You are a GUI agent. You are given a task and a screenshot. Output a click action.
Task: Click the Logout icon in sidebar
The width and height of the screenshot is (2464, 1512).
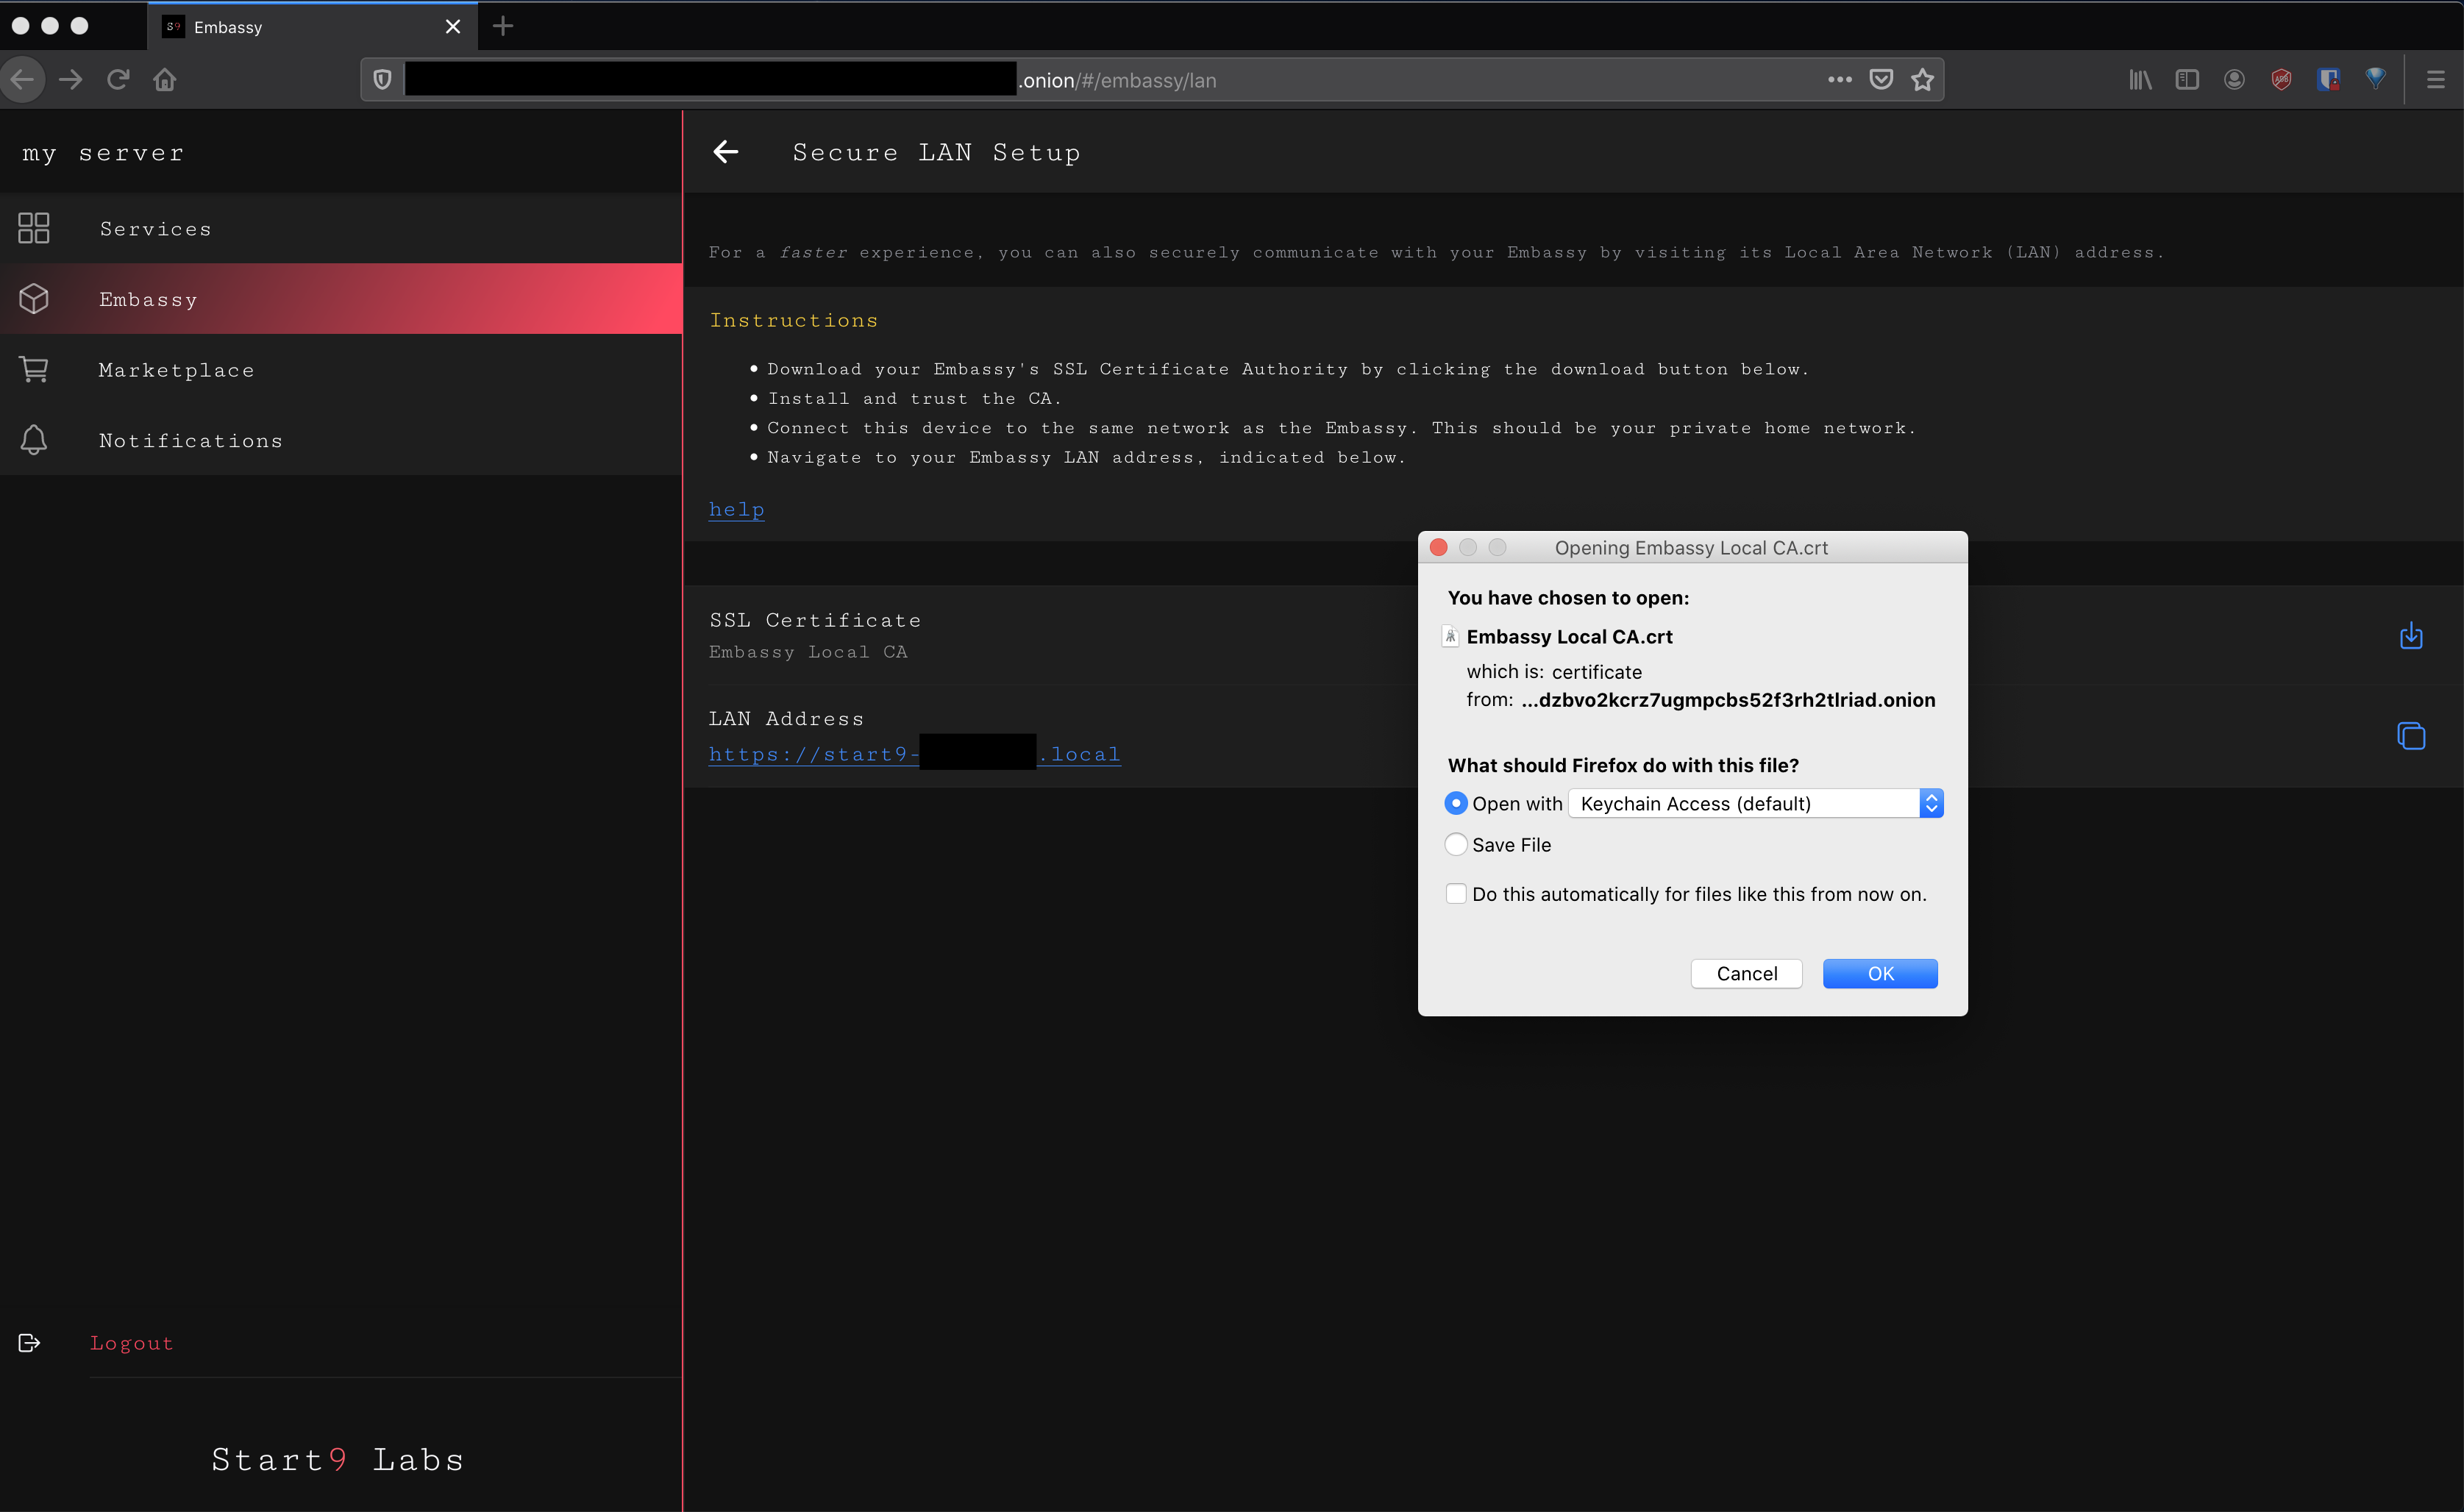[30, 1343]
